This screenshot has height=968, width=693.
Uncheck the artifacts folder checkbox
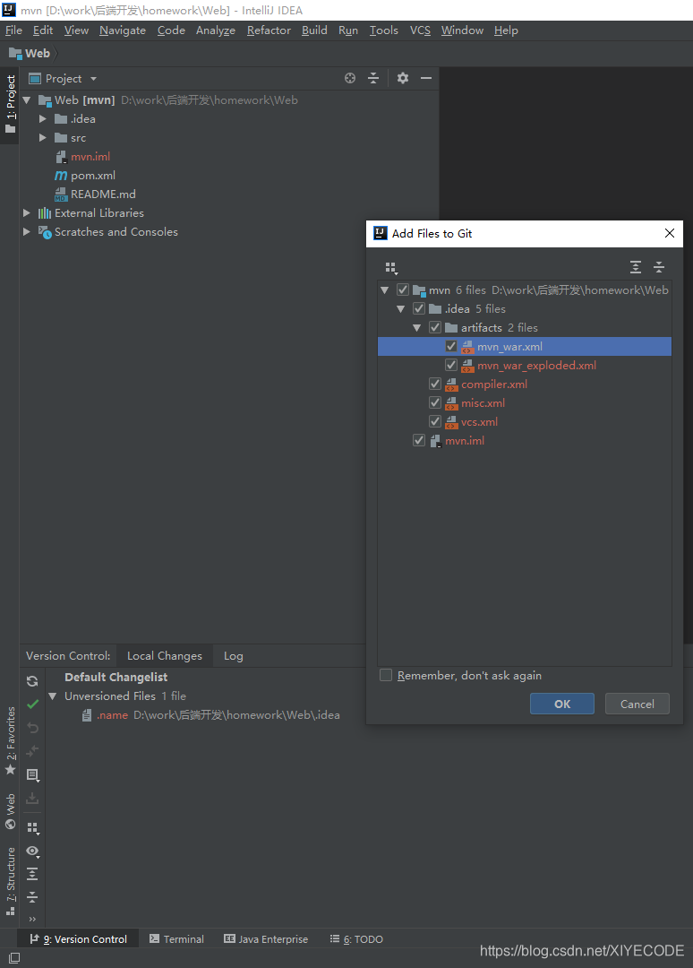click(x=435, y=327)
